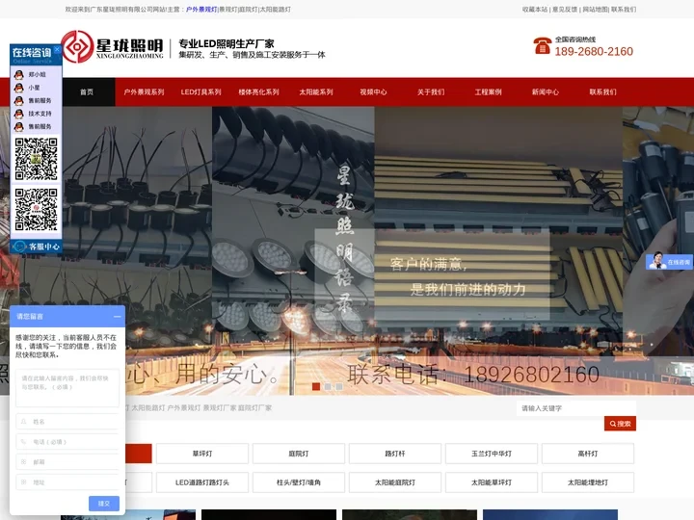Select the 太阳能草坪灯 category
The height and width of the screenshot is (520, 694).
[x=492, y=482]
